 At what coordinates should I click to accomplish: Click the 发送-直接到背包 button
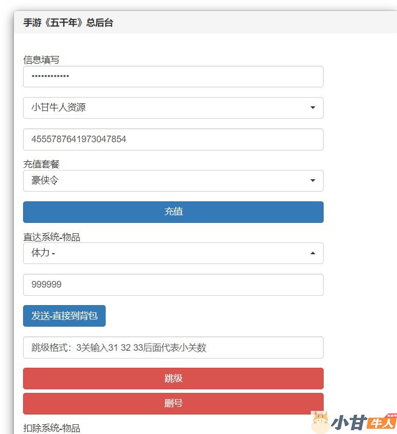point(64,316)
